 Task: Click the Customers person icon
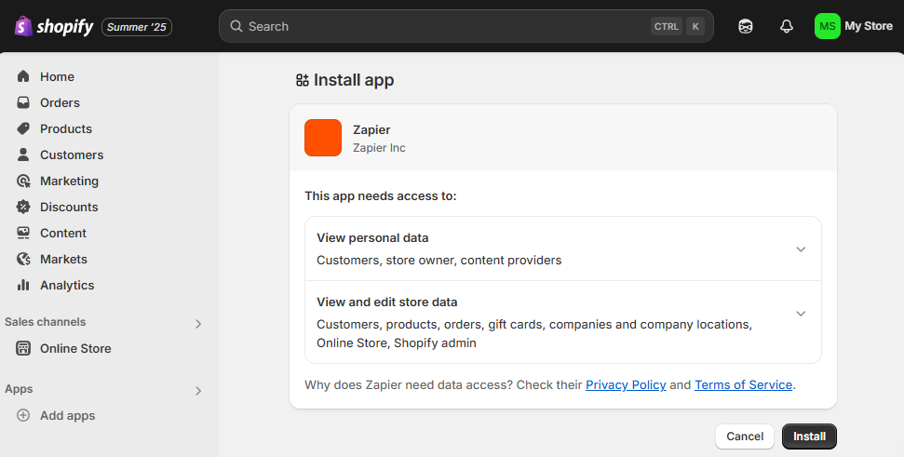[23, 155]
